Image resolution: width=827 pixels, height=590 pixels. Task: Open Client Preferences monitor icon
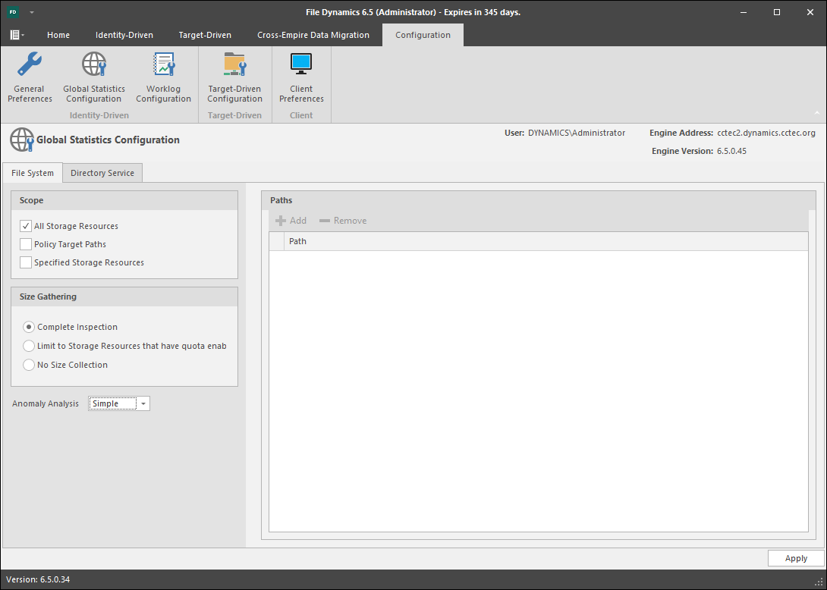[301, 65]
